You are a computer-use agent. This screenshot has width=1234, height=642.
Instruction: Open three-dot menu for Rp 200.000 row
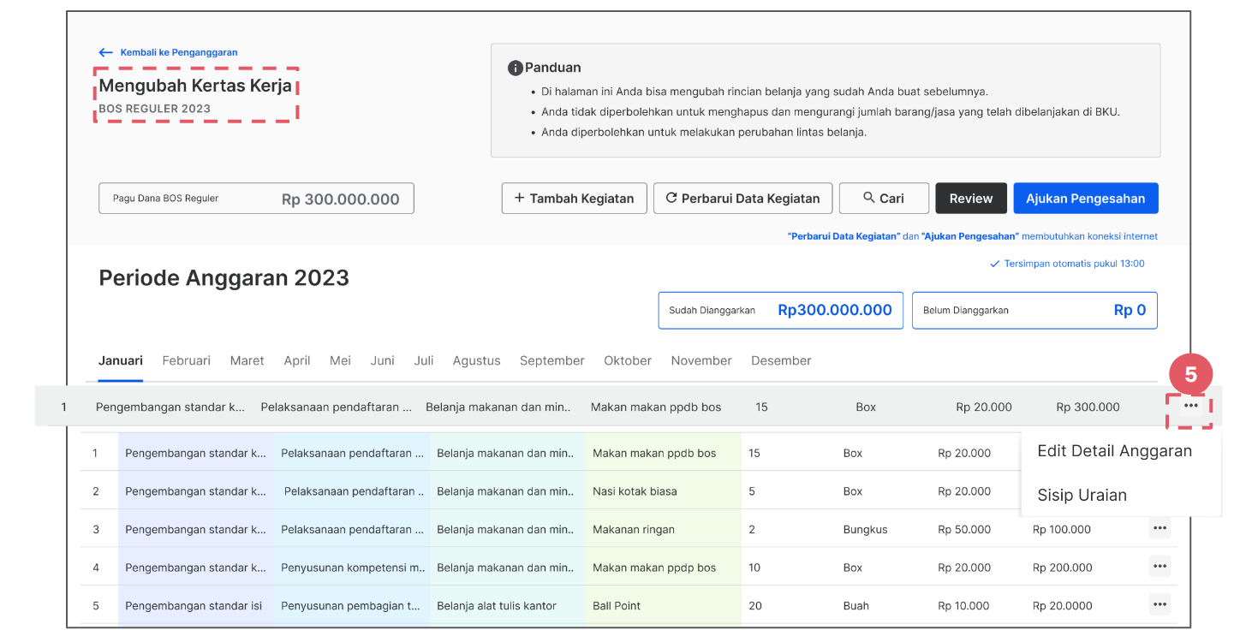click(x=1159, y=566)
